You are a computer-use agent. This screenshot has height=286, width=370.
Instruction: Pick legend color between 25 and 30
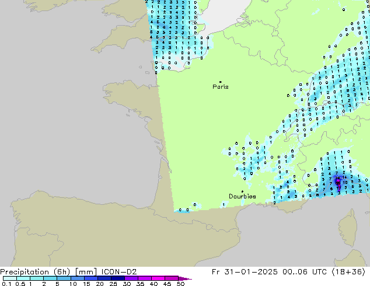pyautogui.click(x=117, y=278)
